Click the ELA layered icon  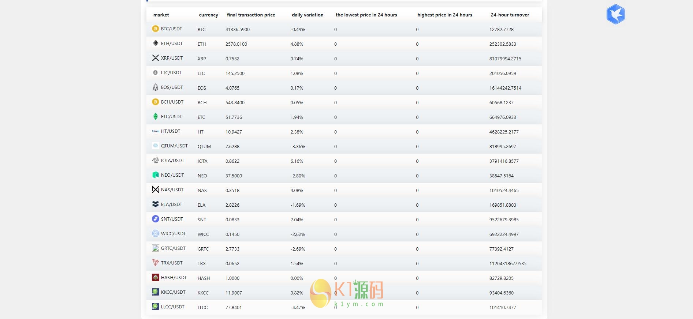coord(155,204)
